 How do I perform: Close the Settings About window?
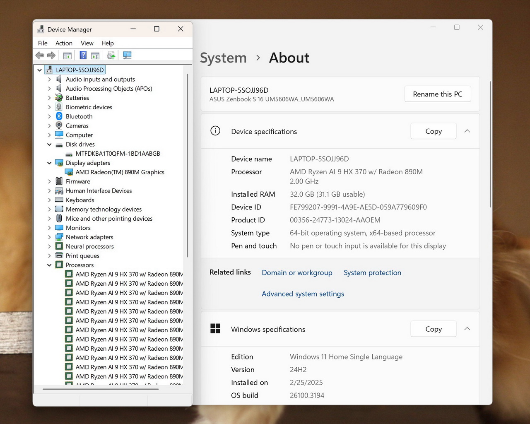[x=480, y=27]
